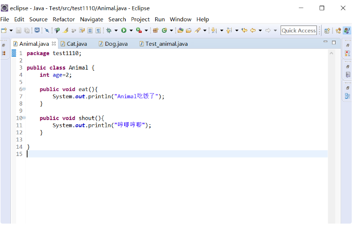The image size is (359, 234).
Task: Click the Search flashlight icon
Action: (197, 31)
